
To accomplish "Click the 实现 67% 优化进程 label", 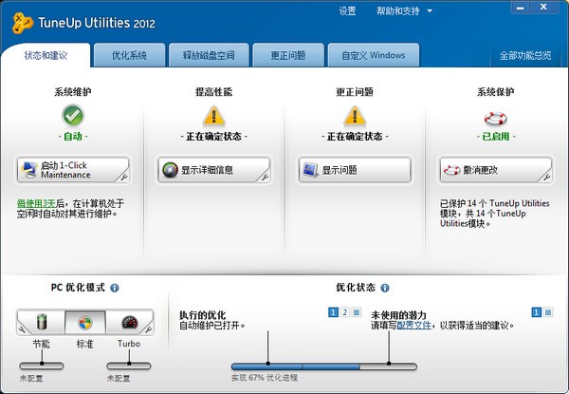I will click(x=265, y=378).
